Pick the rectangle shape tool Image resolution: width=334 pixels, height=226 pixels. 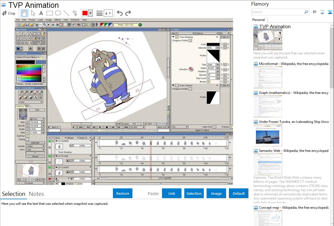(x=49, y=13)
